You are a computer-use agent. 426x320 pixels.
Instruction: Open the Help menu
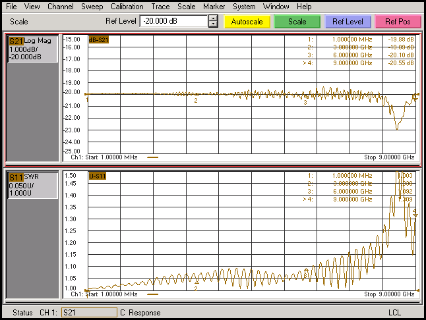tap(304, 7)
